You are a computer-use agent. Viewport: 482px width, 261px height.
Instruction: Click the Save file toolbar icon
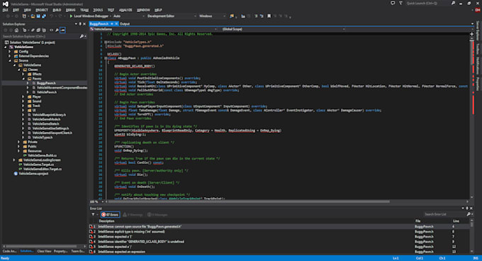38,16
